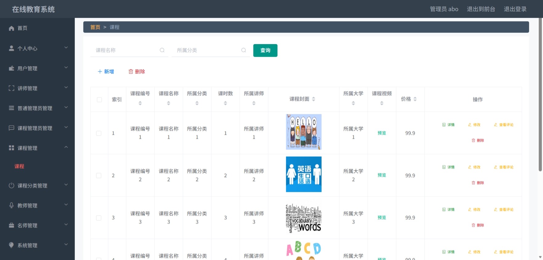
Task: Sort by 所属分类 column arrows
Action: click(197, 104)
